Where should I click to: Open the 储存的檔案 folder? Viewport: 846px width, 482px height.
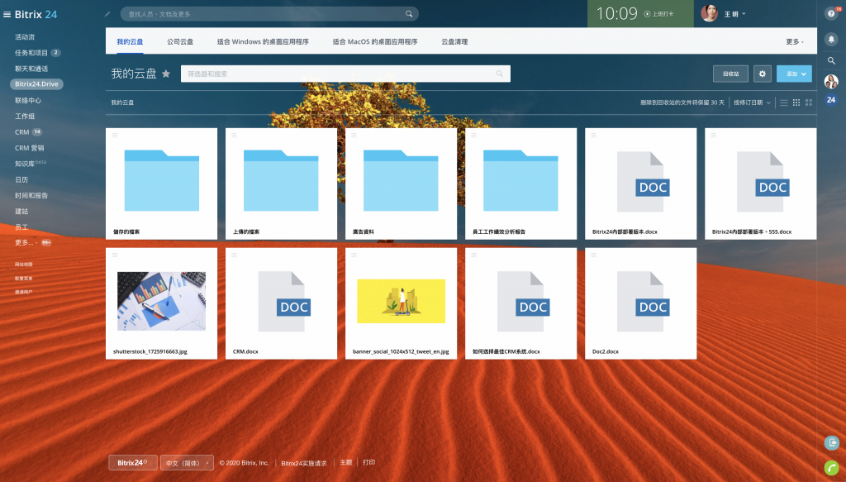tap(161, 180)
